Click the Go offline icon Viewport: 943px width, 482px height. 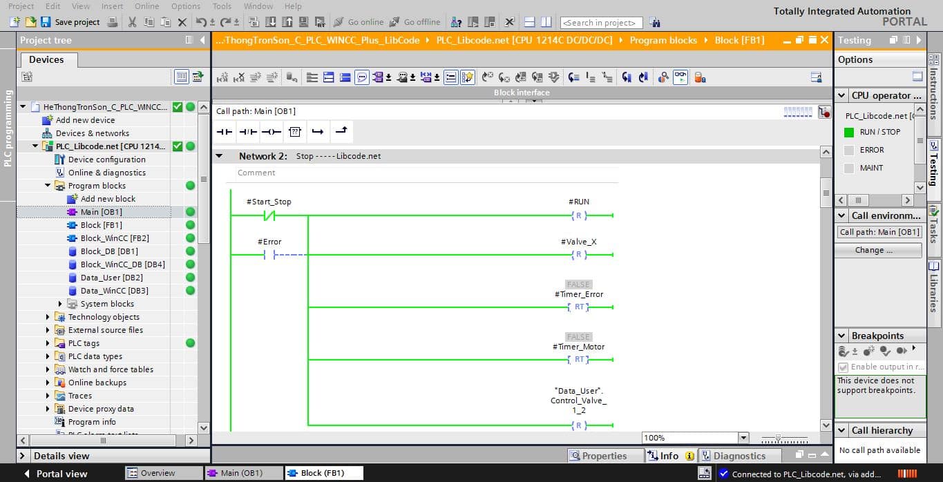[x=394, y=22]
